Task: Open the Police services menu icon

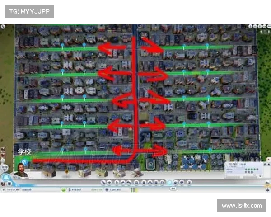Action: 162,183
